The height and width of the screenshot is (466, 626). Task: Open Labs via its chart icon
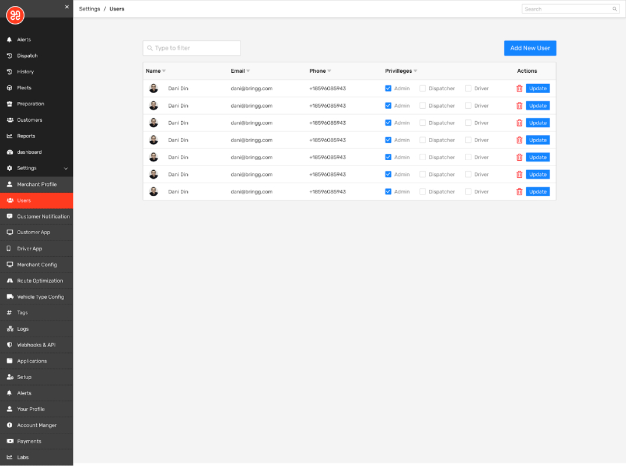(x=9, y=457)
